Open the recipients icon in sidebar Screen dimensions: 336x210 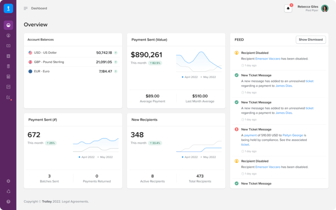tap(8, 35)
